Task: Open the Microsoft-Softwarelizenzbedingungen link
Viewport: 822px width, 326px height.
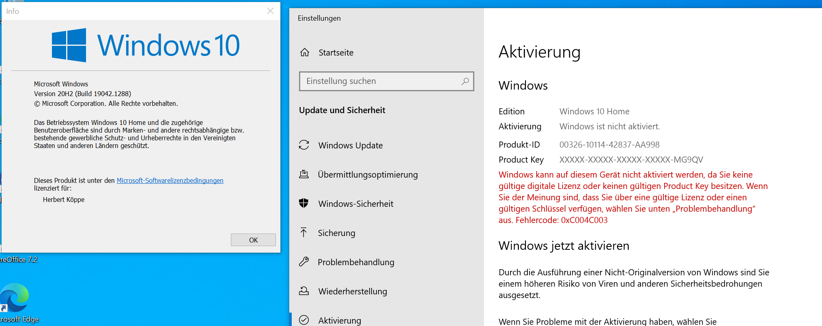Action: pos(170,180)
